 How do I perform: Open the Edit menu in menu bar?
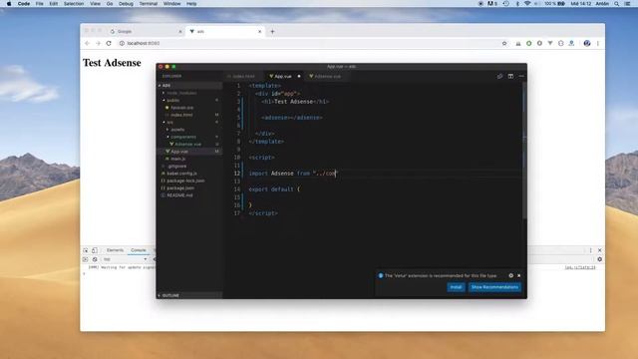pos(53,4)
